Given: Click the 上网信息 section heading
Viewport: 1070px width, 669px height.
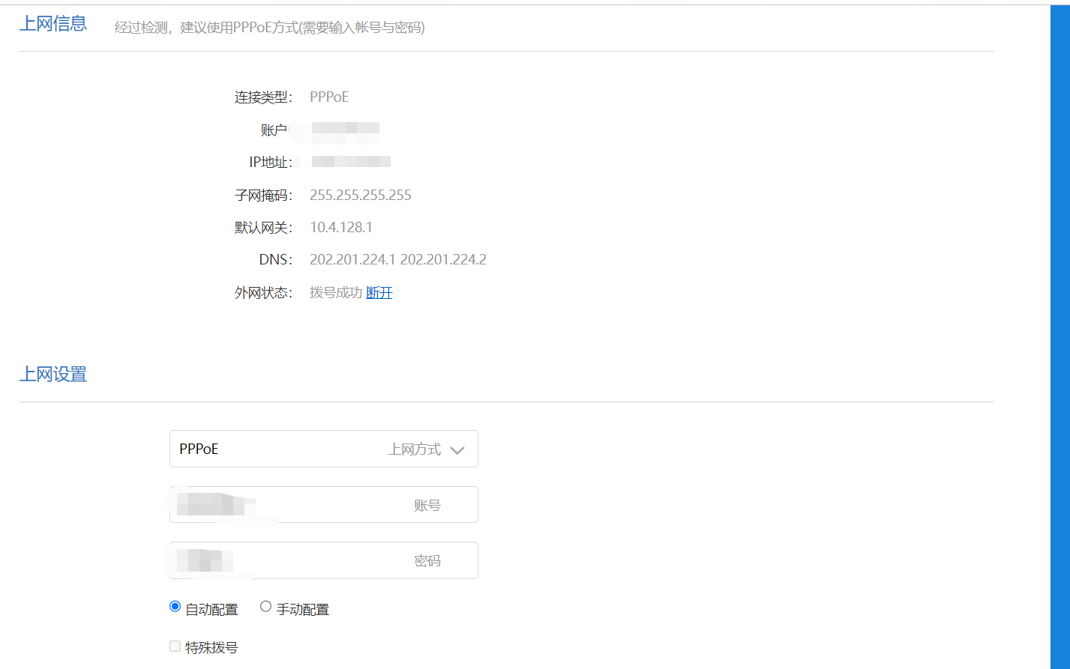Looking at the screenshot, I should pyautogui.click(x=53, y=24).
